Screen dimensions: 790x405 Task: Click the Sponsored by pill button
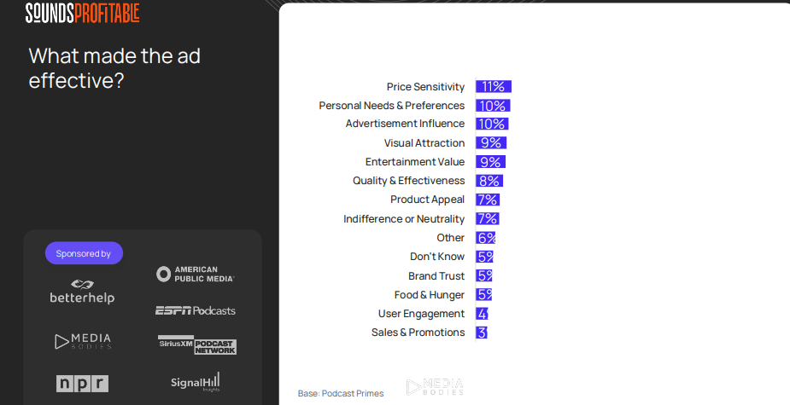point(85,253)
